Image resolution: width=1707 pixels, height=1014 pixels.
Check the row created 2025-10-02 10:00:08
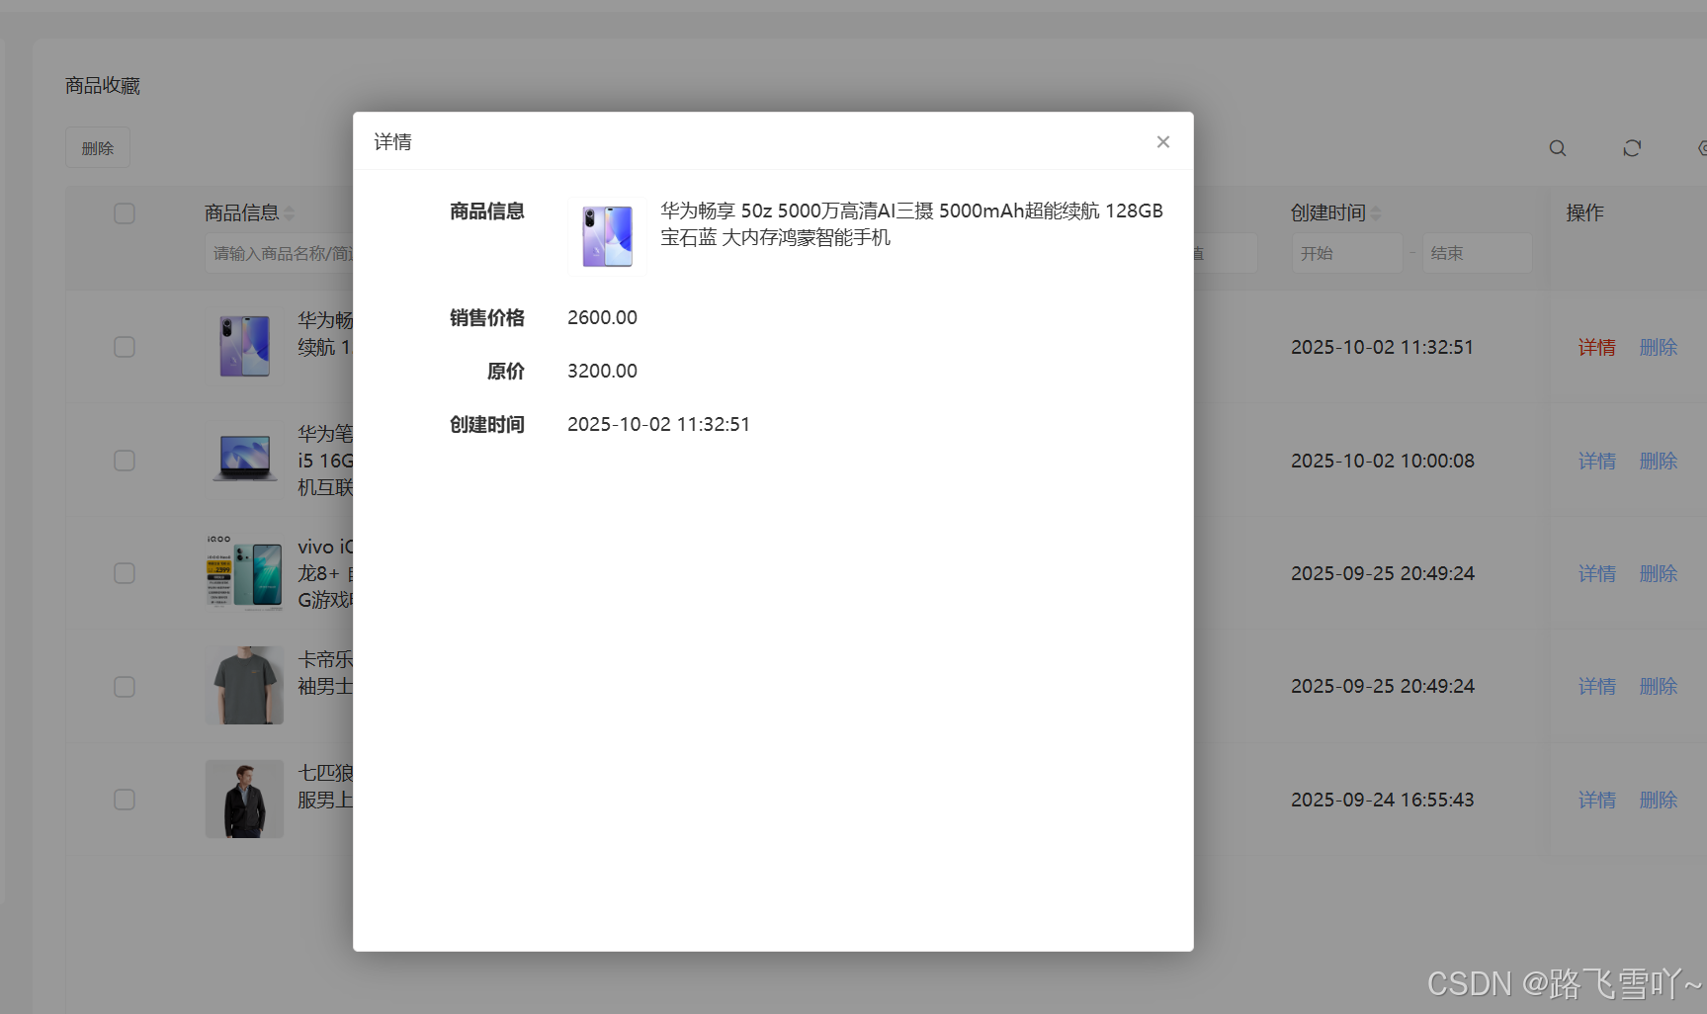(x=125, y=461)
